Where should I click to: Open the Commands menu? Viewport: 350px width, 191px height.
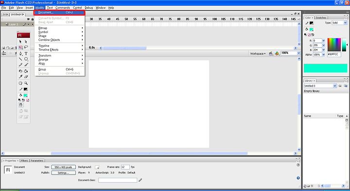(x=63, y=8)
